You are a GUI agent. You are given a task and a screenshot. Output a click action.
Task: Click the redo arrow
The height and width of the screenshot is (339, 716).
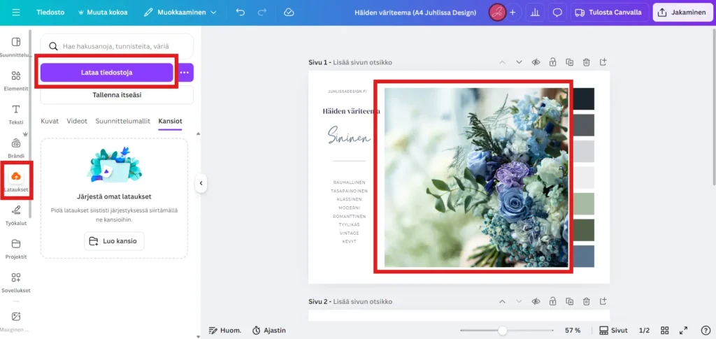click(263, 13)
